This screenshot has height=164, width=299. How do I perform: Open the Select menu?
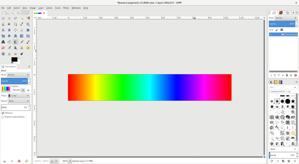coord(16,8)
